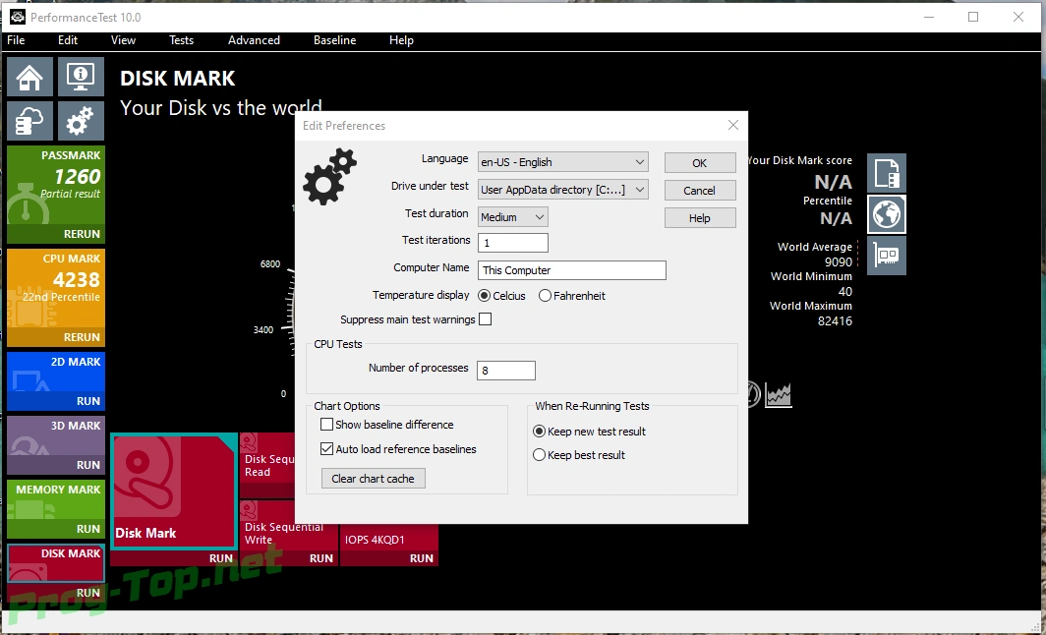Screen dimensions: 1046x635
Task: Open the Drive under test dropdown
Action: (x=563, y=190)
